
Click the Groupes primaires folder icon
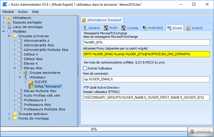tap(14, 36)
